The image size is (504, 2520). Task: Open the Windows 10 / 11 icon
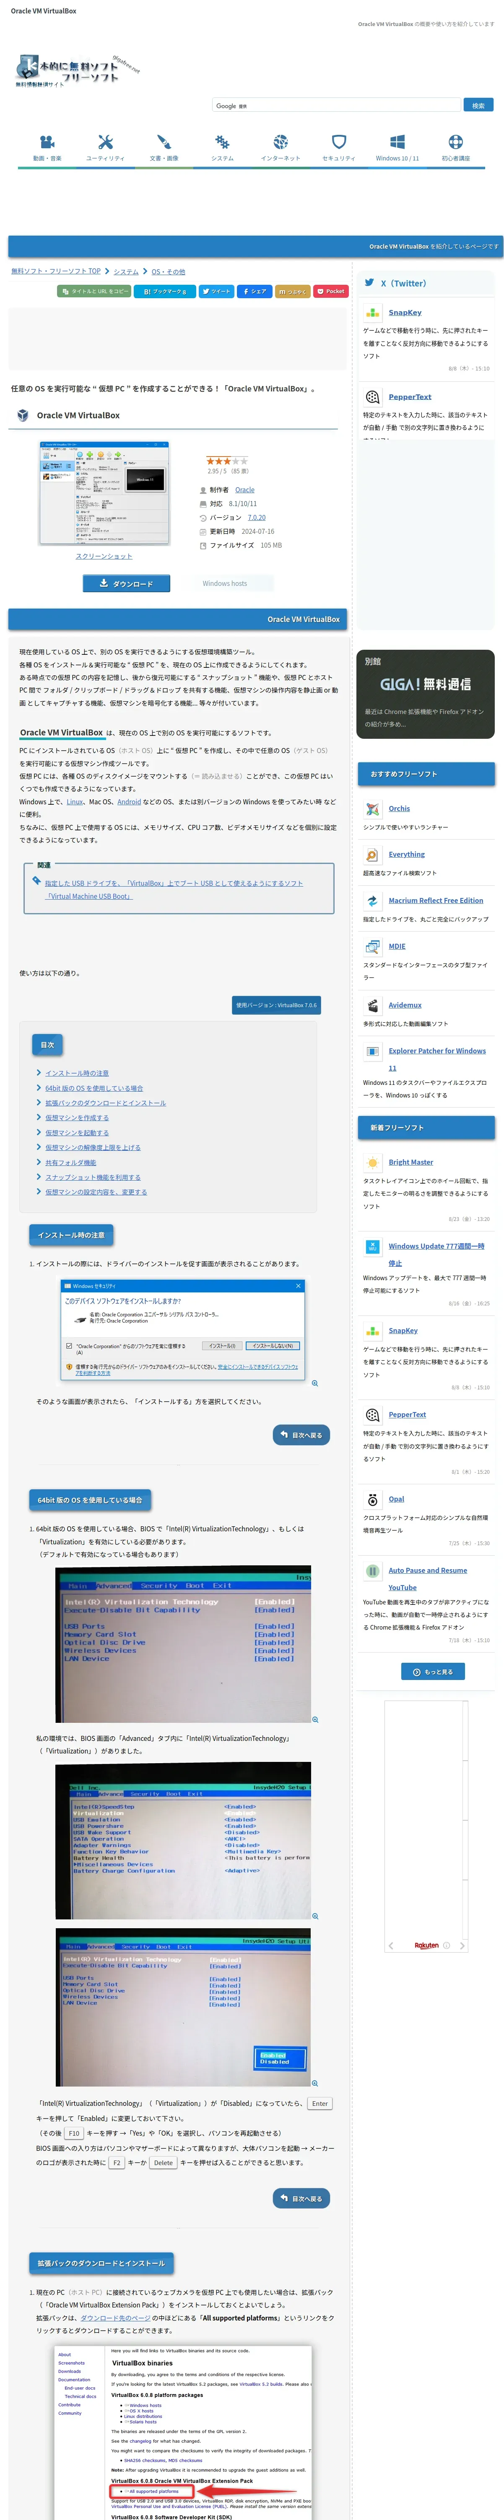(397, 142)
